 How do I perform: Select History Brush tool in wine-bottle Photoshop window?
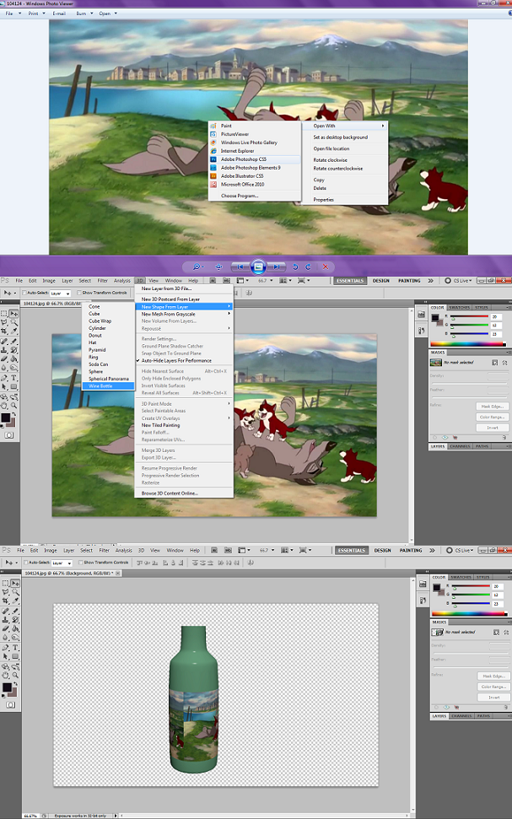click(x=15, y=620)
